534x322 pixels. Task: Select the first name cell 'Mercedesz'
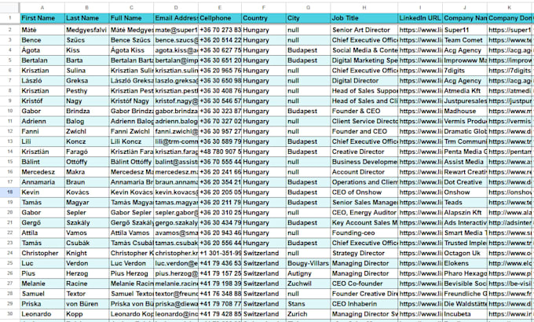point(42,172)
